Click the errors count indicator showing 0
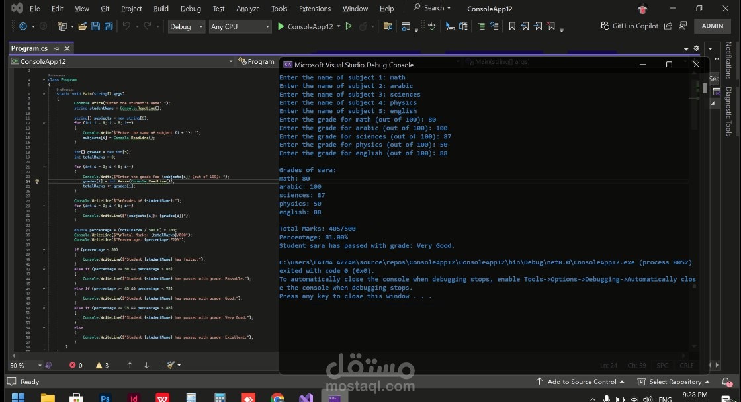 pyautogui.click(x=75, y=365)
